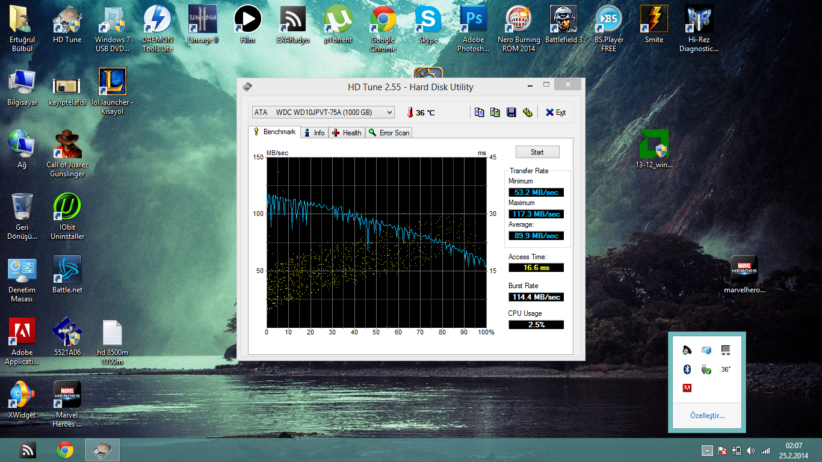
Task: Select BS.Player FREE desktop icon
Action: pos(609,29)
